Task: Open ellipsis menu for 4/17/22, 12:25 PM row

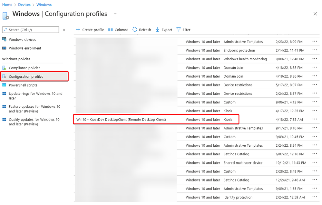Action: pyautogui.click(x=315, y=111)
